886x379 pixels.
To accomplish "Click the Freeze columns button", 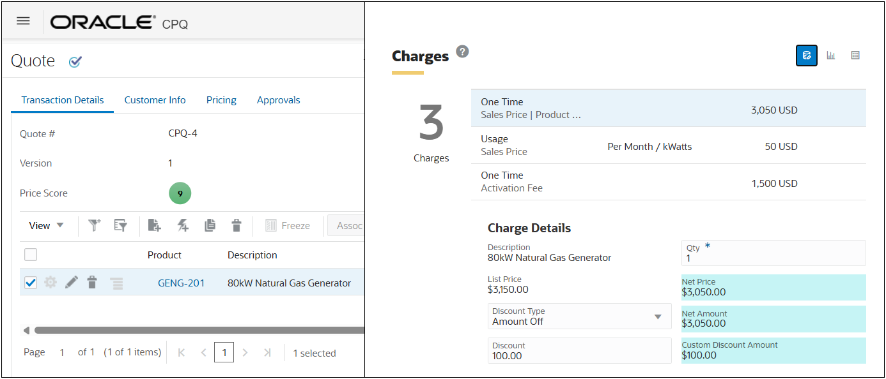I will 288,225.
